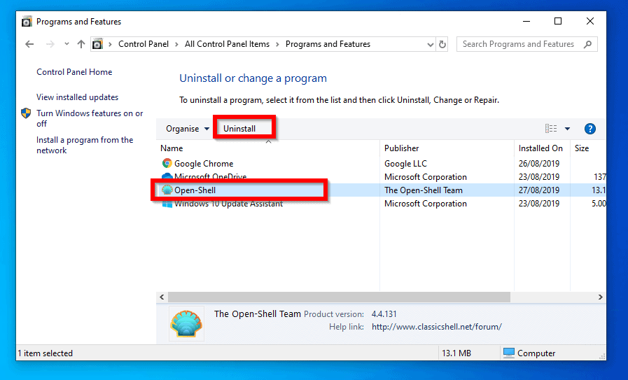Select the Google Chrome entry
Image resolution: width=628 pixels, height=380 pixels.
click(x=204, y=163)
